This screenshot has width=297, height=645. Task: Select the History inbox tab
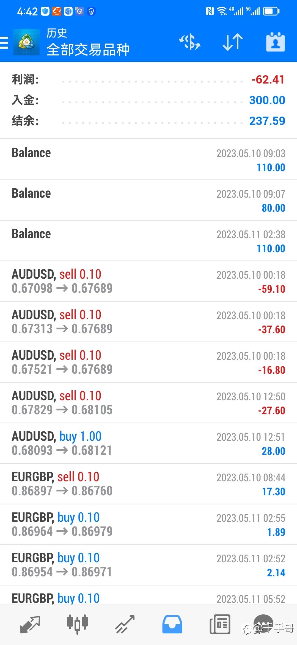[172, 624]
